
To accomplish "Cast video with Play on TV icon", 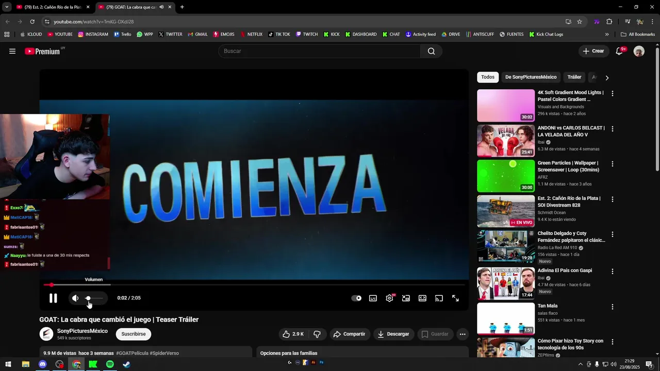I will click(x=439, y=298).
